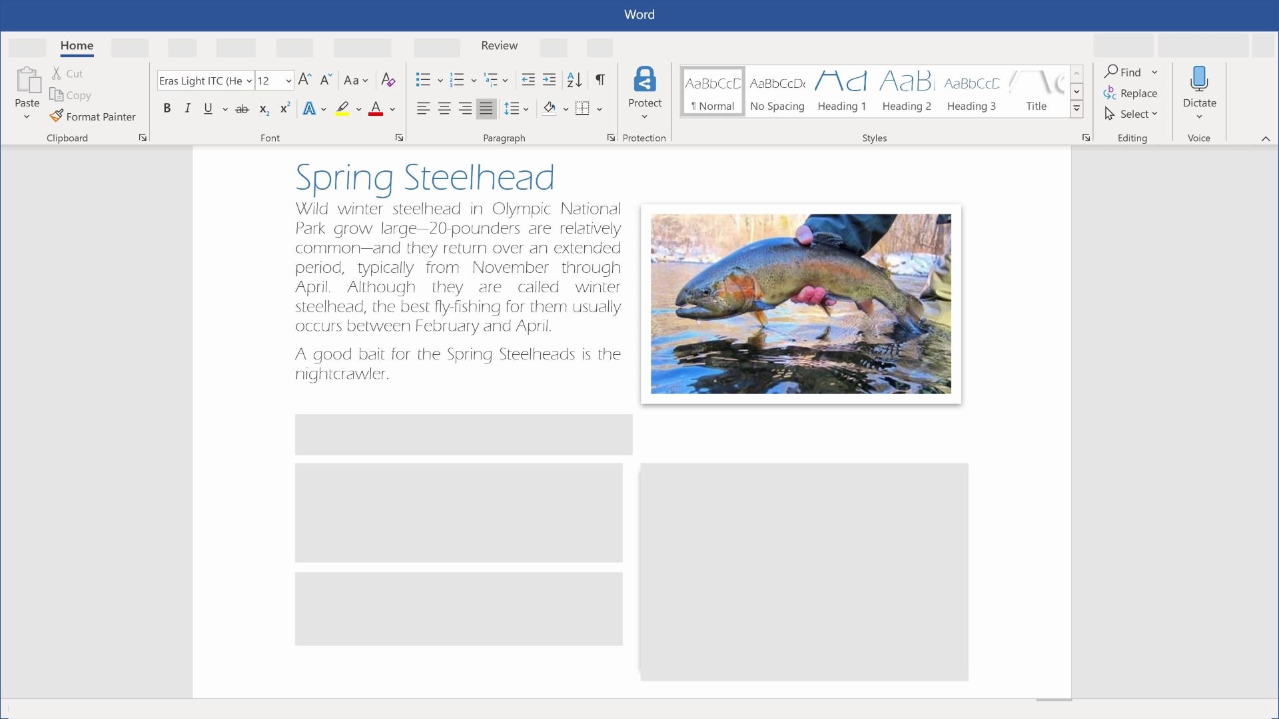Open the text highlight color dropdown
Viewport: 1279px width, 719px height.
pos(360,109)
